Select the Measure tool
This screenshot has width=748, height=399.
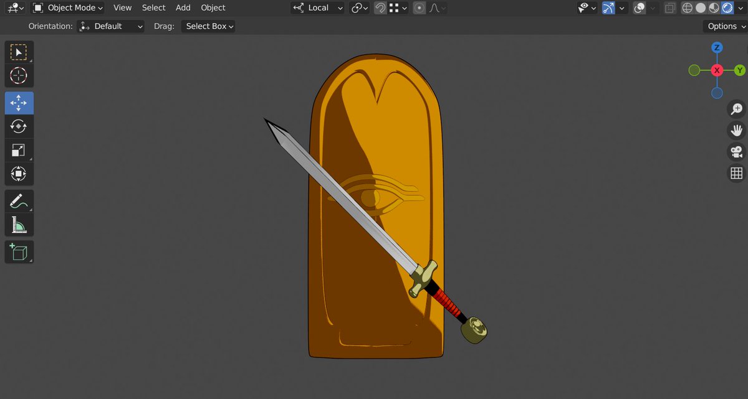[x=19, y=225]
